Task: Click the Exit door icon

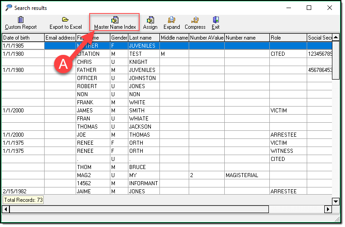Action: click(216, 20)
